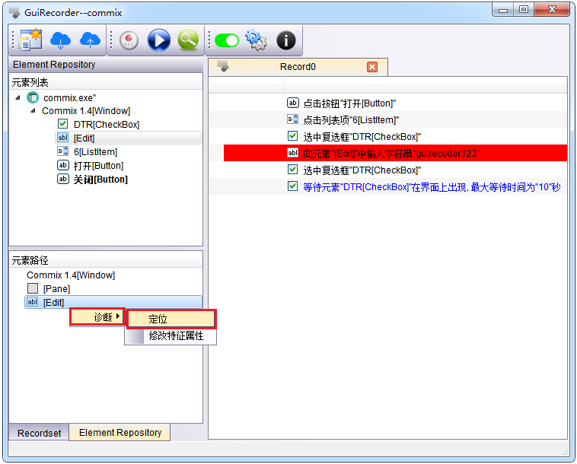577x464 pixels.
Task: Collapse the Commix 1.4[Window] node
Action: (33, 110)
